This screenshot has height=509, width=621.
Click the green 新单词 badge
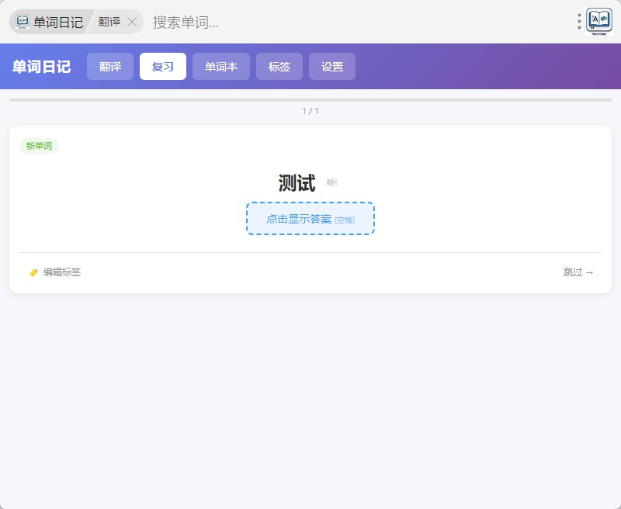point(39,146)
